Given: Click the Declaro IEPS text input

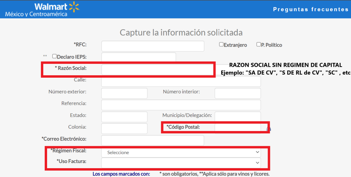Looking at the screenshot, I should pos(139,57).
